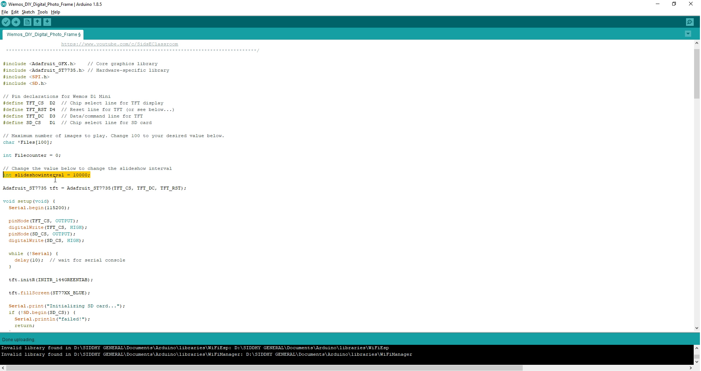Click the pinMode(SD_CS, OUTPUT) line

tap(42, 234)
